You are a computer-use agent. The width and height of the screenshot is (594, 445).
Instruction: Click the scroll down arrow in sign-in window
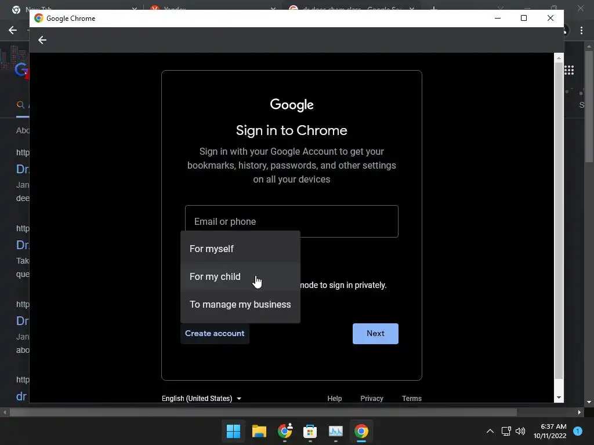click(559, 397)
